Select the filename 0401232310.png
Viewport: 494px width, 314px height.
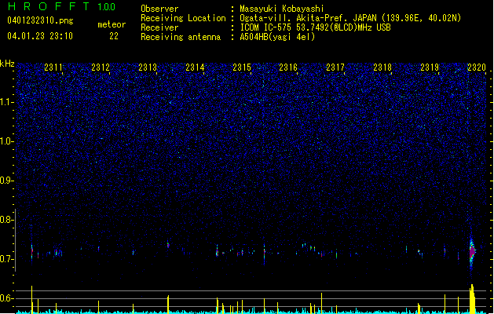coord(40,20)
